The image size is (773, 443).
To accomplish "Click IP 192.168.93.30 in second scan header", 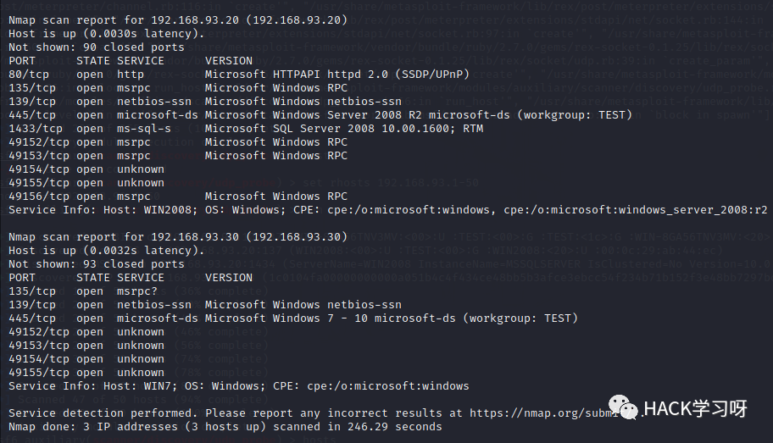I will coord(195,237).
